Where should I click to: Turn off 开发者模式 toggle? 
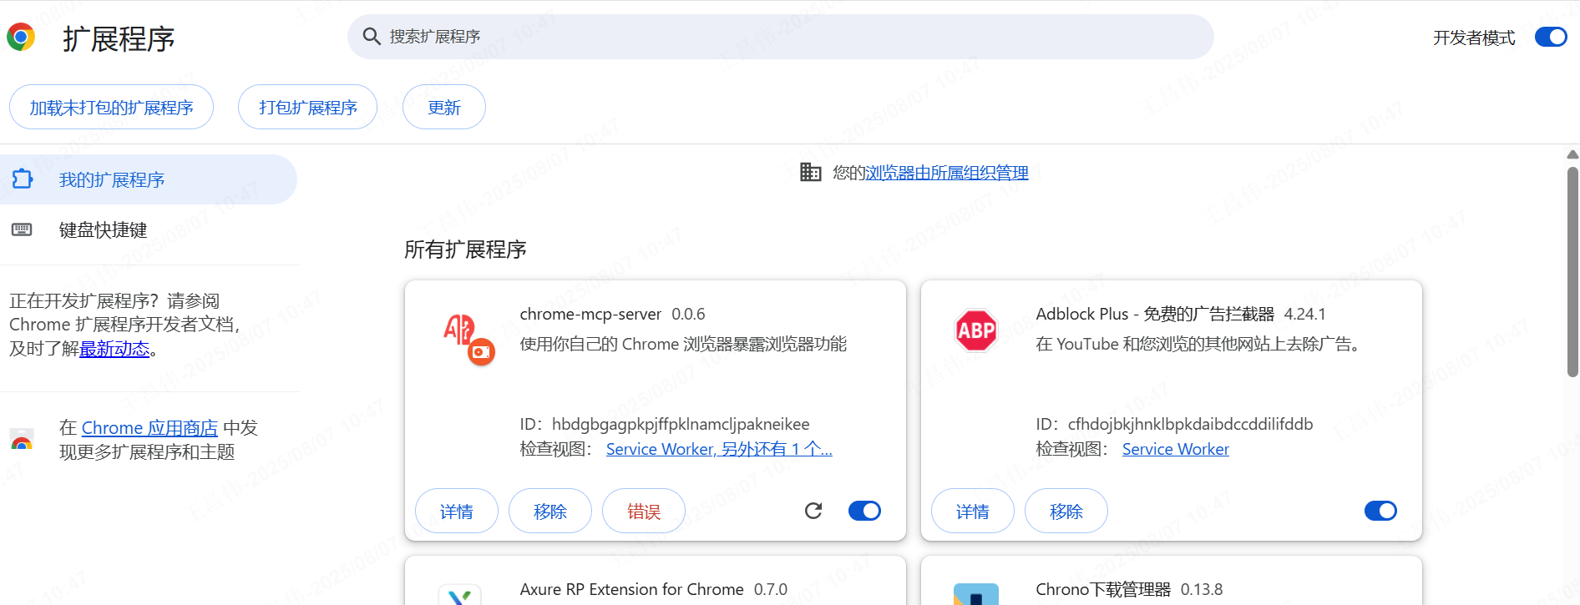[1551, 37]
